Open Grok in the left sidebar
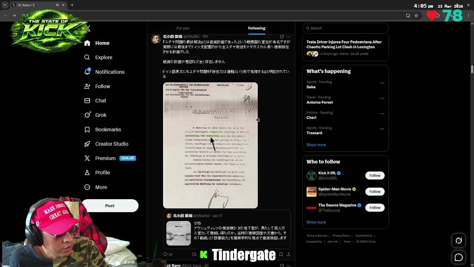 (95, 115)
